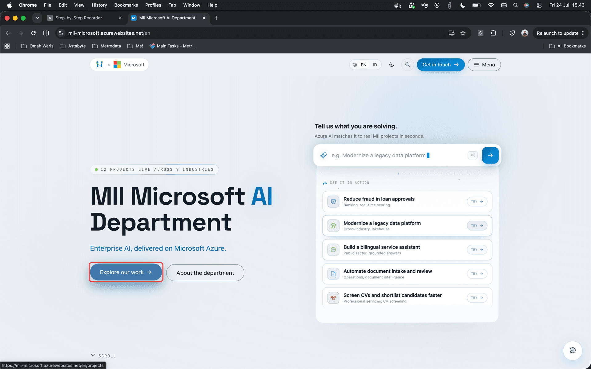Click the MII logo in site header
Screen dimensions: 591x369
point(99,65)
